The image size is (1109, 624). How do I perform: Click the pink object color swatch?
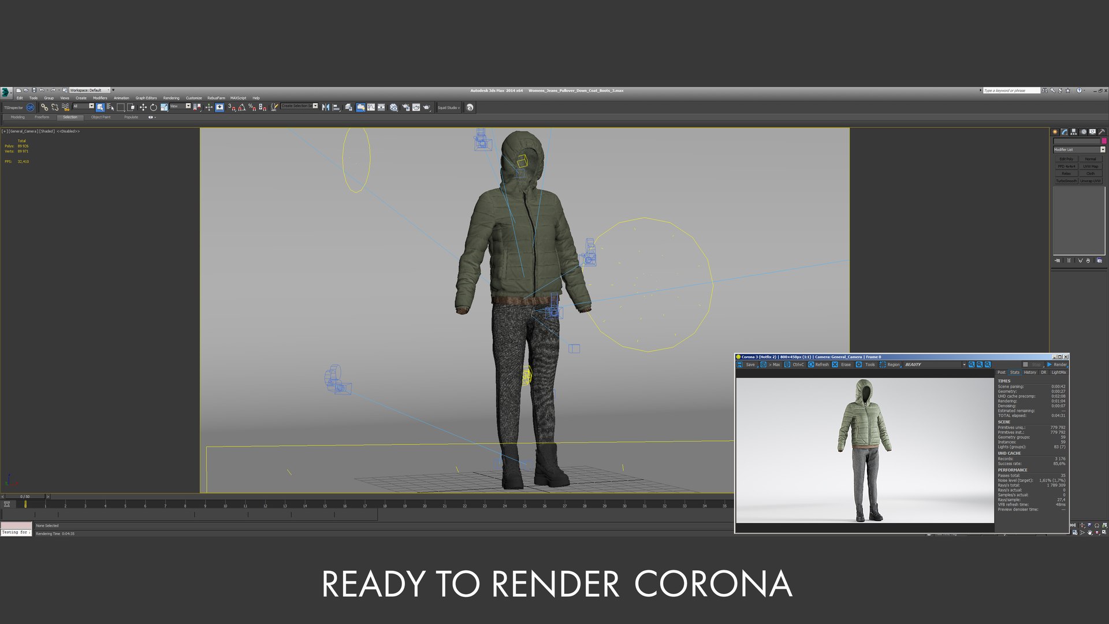(1104, 141)
